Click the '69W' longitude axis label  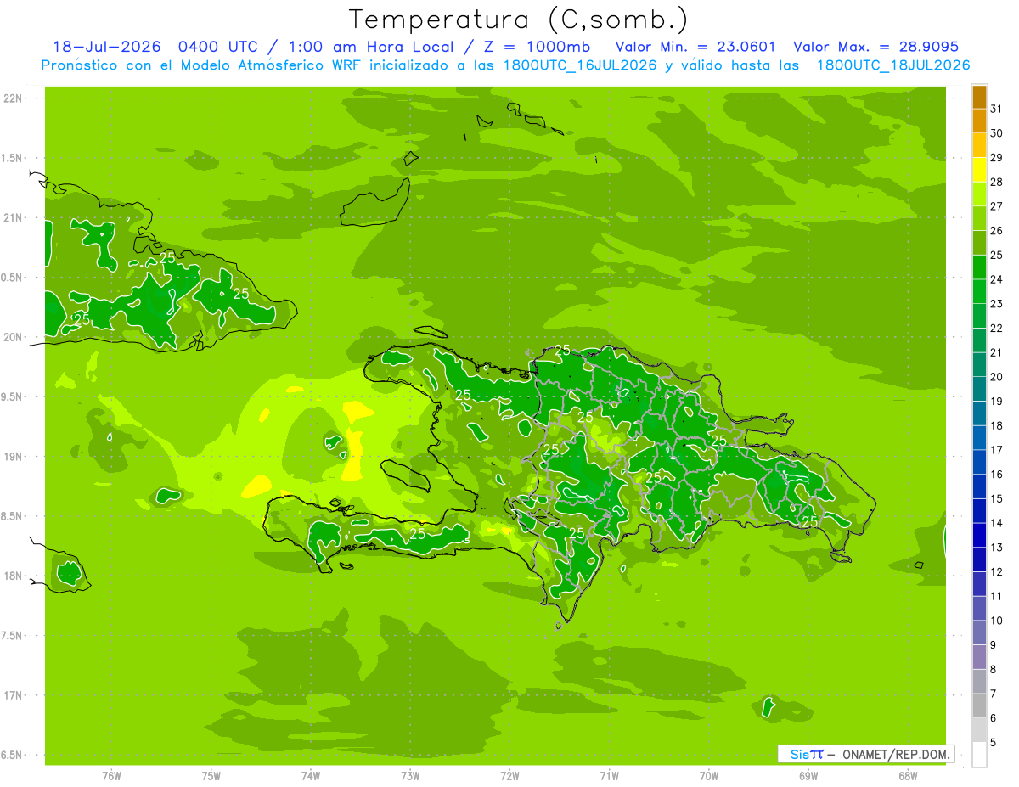click(808, 776)
